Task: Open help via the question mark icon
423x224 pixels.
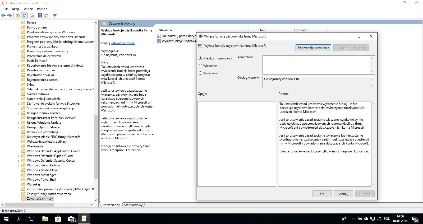Action: point(40,16)
